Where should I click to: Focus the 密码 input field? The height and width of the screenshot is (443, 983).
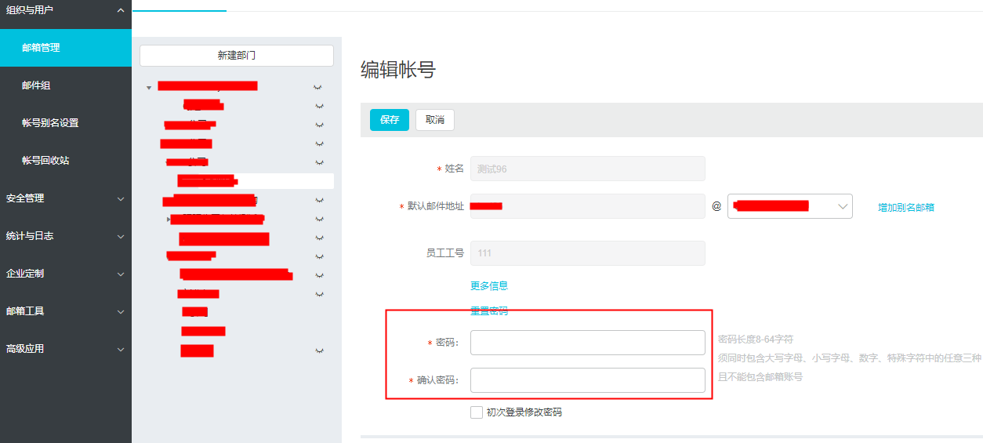click(587, 343)
